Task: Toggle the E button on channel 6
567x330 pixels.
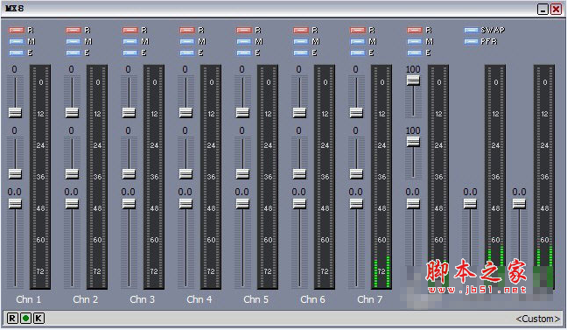Action: click(301, 53)
